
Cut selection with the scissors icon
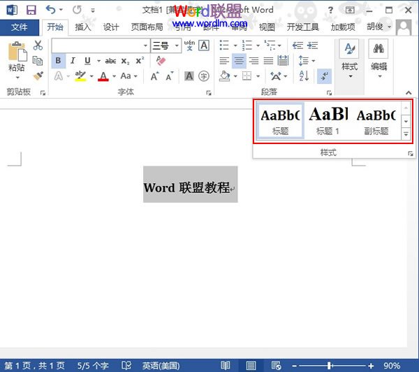[38, 45]
